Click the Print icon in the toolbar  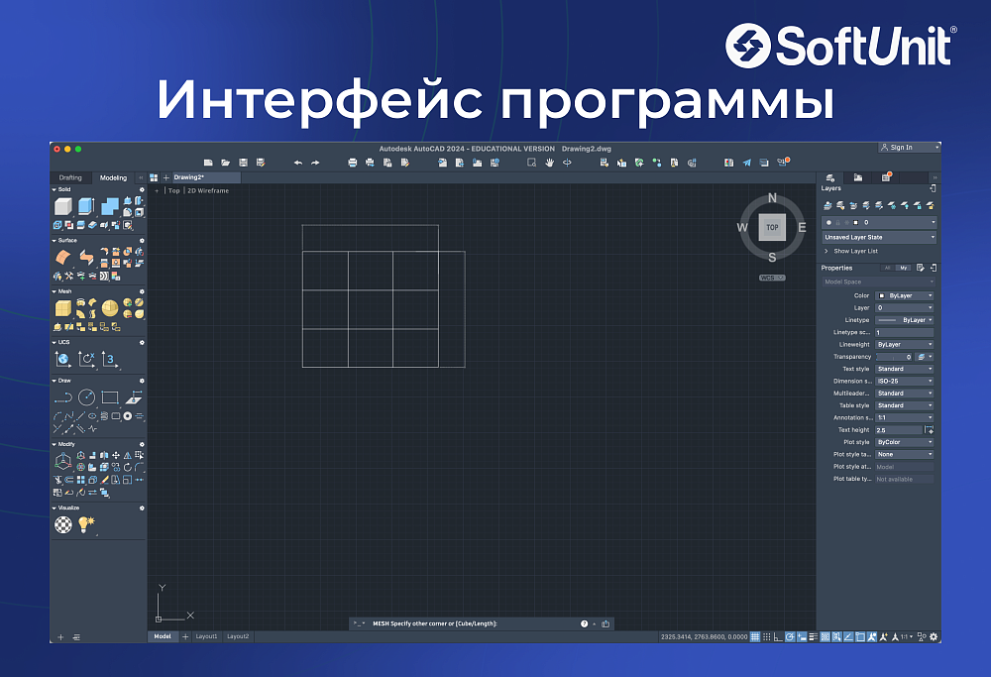click(x=352, y=163)
